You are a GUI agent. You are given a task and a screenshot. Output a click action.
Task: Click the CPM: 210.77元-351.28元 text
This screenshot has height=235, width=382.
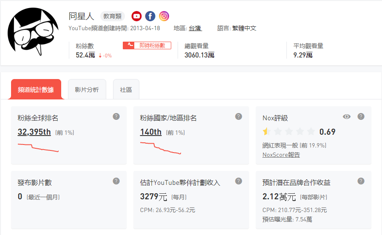point(294,210)
